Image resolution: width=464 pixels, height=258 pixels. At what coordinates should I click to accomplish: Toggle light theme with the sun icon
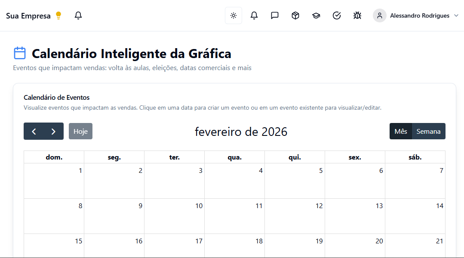(233, 15)
